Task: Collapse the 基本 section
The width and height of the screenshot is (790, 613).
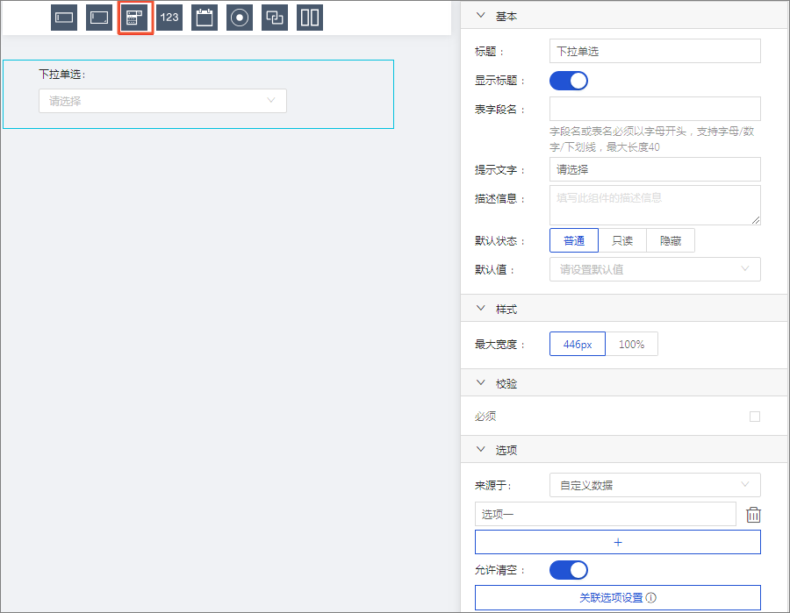Action: click(481, 16)
